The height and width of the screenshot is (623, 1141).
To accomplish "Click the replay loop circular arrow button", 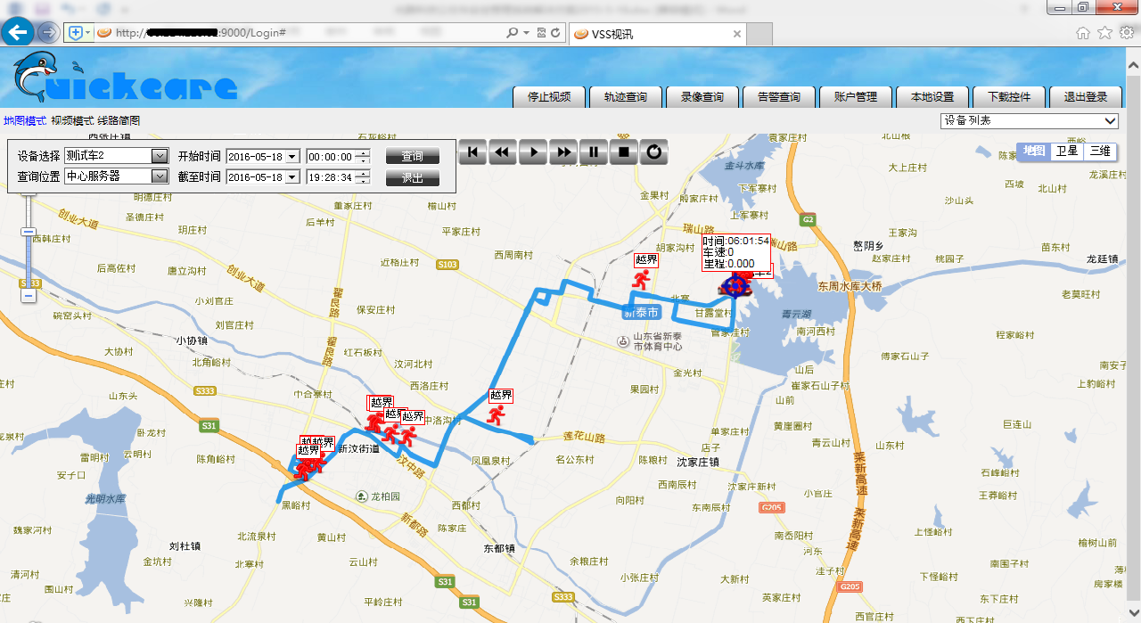I will pos(654,152).
